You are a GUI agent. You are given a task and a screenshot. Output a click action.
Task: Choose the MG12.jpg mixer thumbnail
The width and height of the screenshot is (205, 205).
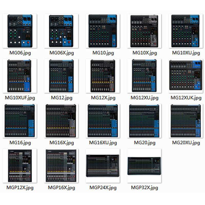(61, 76)
